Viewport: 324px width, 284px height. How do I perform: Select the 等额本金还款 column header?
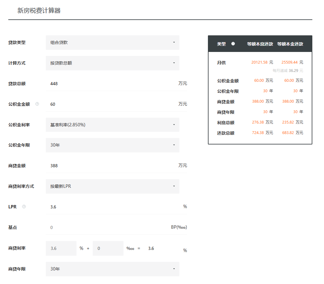coord(290,44)
